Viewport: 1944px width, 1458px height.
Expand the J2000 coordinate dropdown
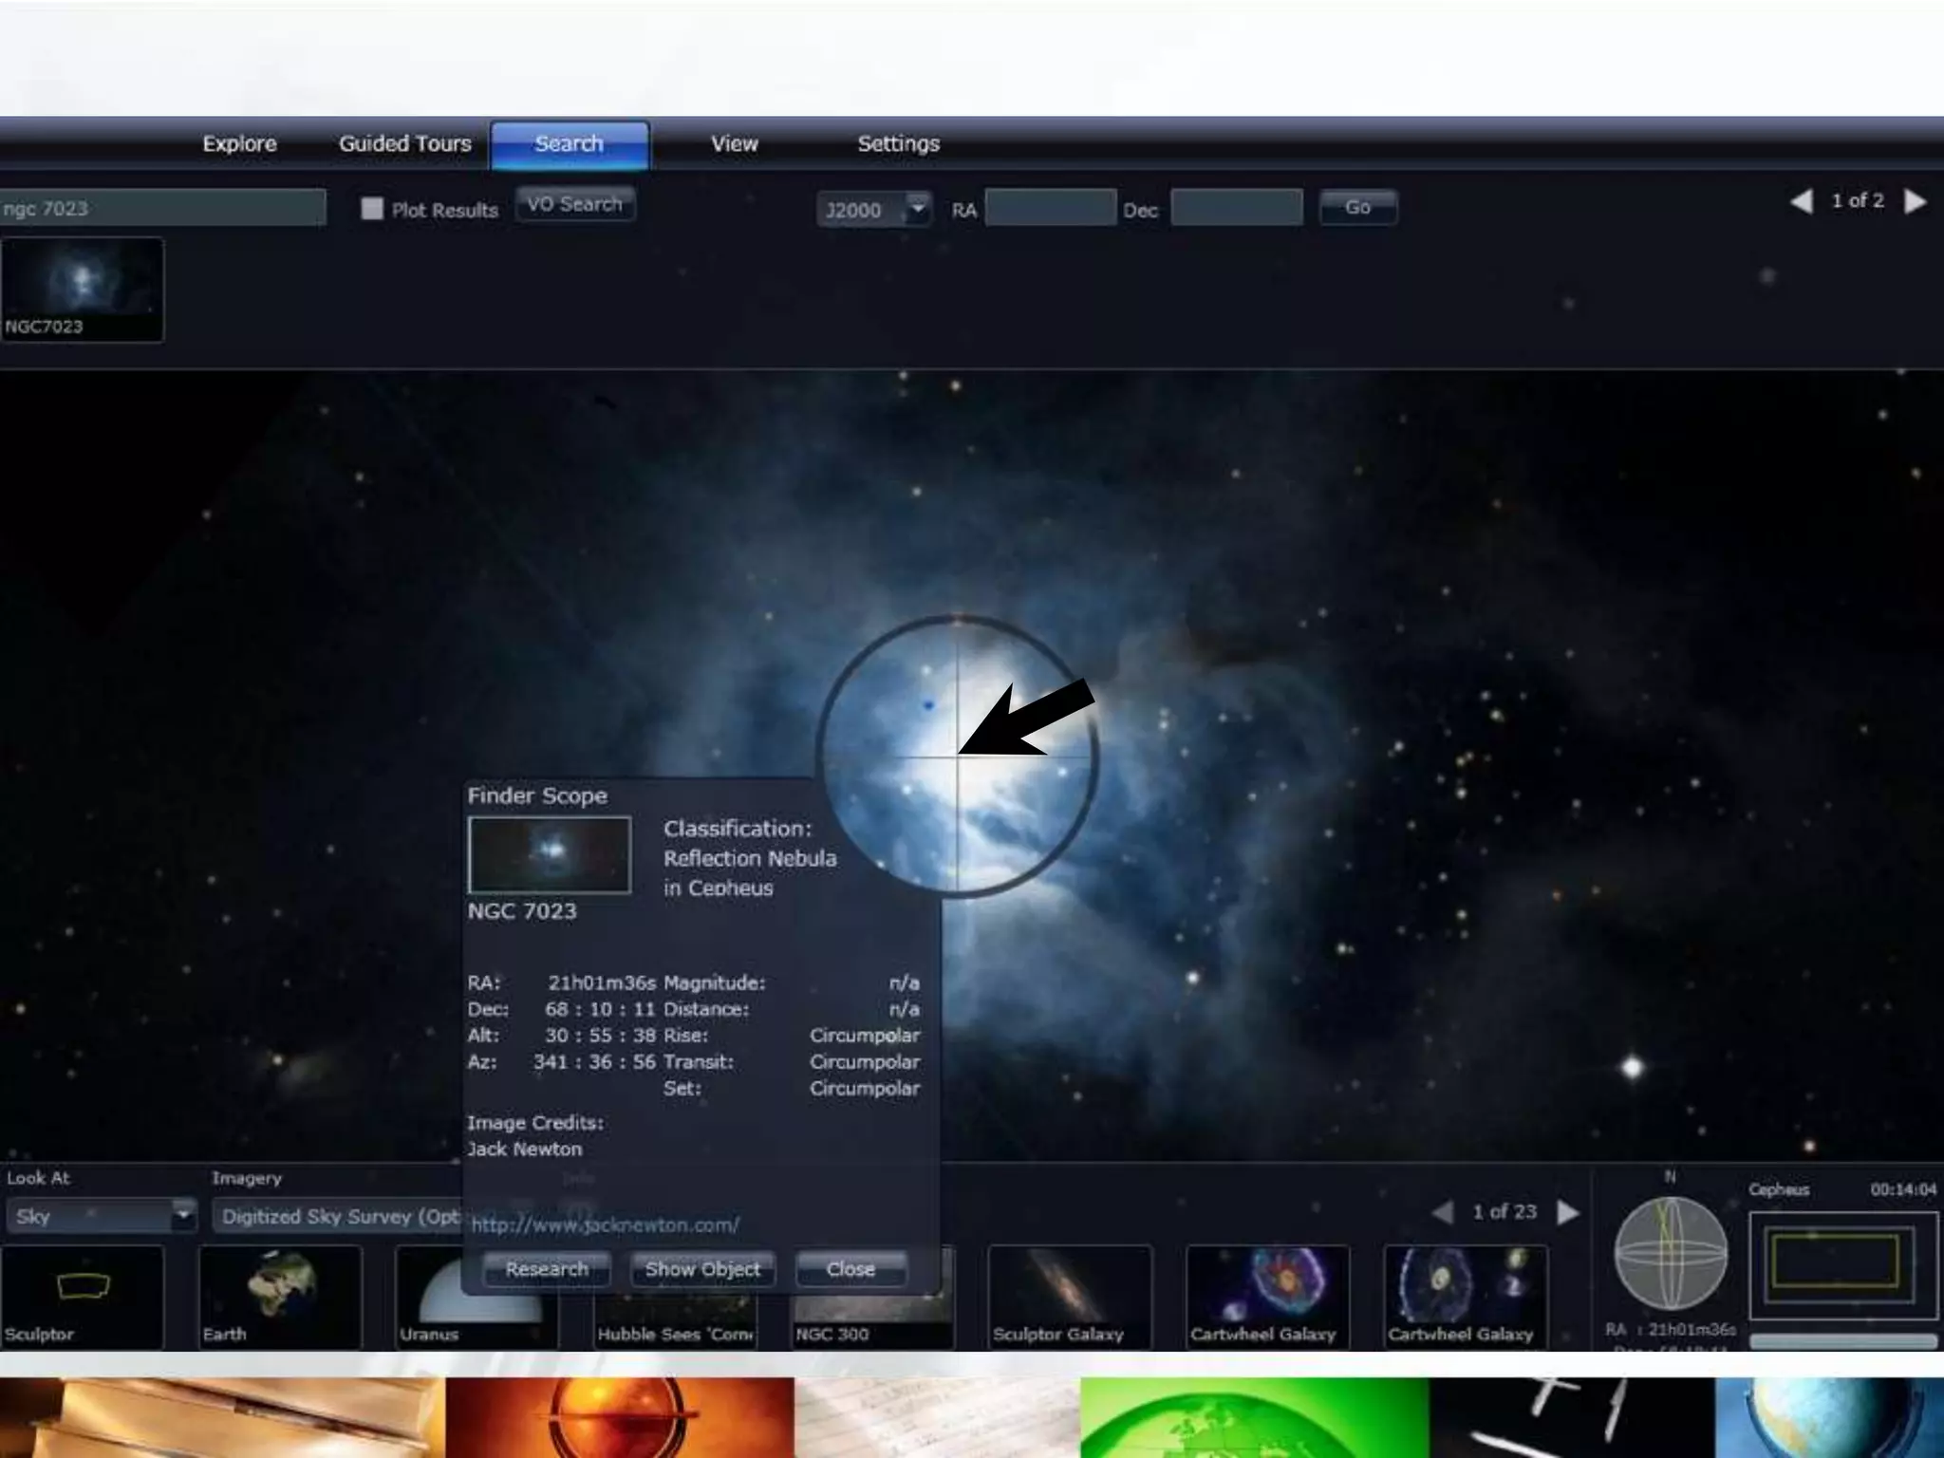click(917, 208)
